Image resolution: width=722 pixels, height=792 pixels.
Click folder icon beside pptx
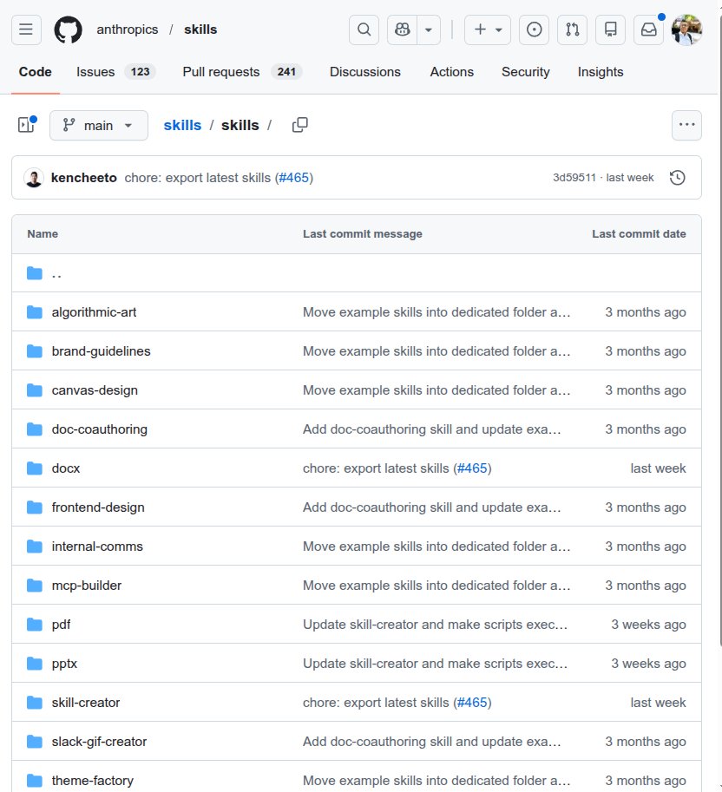click(x=35, y=664)
